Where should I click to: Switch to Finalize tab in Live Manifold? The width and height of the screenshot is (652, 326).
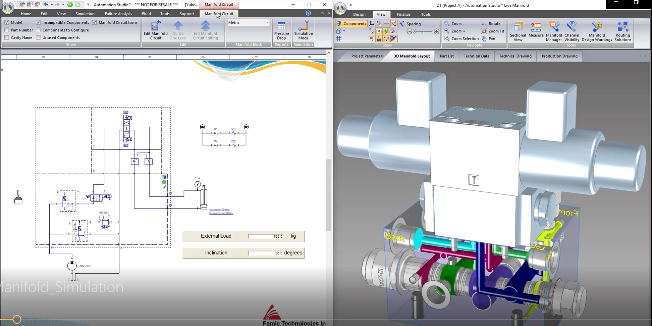[x=403, y=14]
